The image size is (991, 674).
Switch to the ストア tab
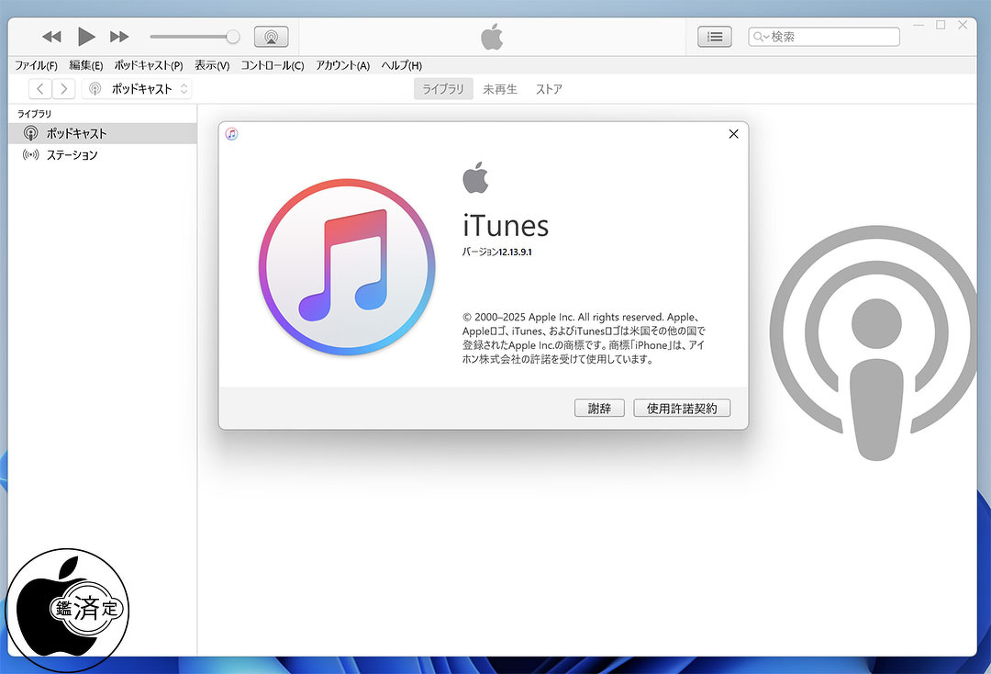click(549, 89)
